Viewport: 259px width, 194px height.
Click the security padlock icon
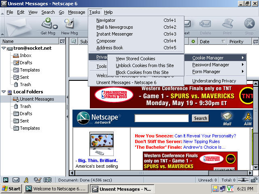pos(254,180)
